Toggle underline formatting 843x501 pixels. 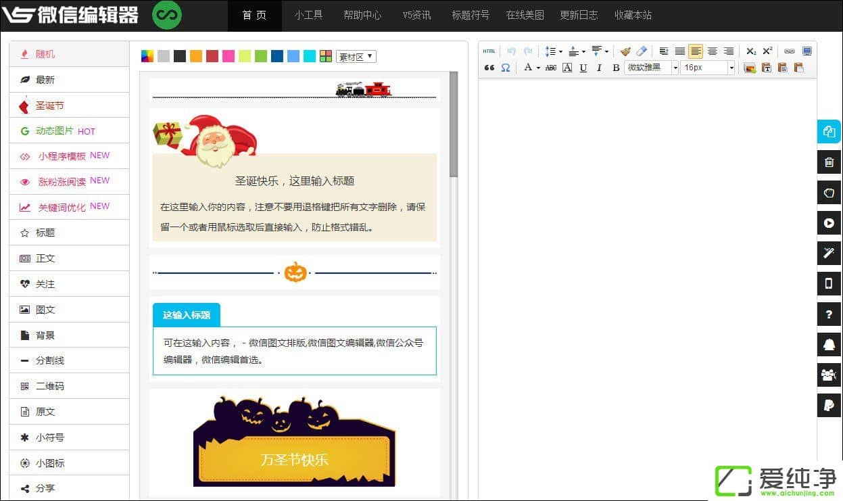[583, 68]
